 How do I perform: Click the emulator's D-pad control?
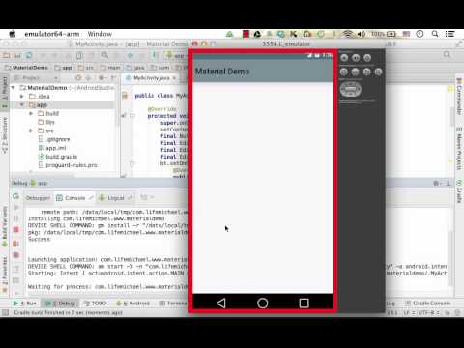click(351, 89)
